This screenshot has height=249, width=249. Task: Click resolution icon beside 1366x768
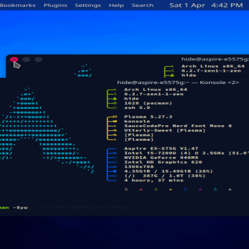click(x=115, y=167)
